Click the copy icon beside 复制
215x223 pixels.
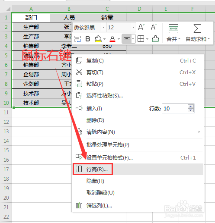(79, 60)
